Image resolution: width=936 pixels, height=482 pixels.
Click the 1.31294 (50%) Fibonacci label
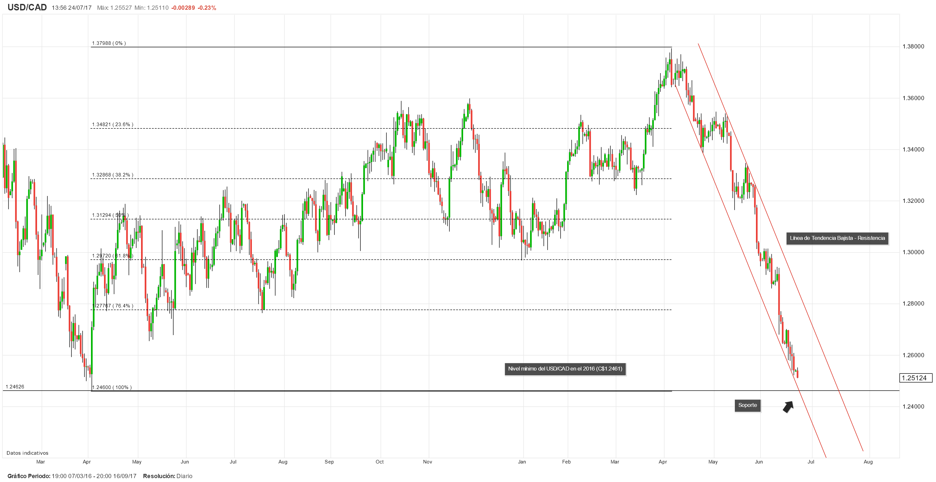coord(110,215)
